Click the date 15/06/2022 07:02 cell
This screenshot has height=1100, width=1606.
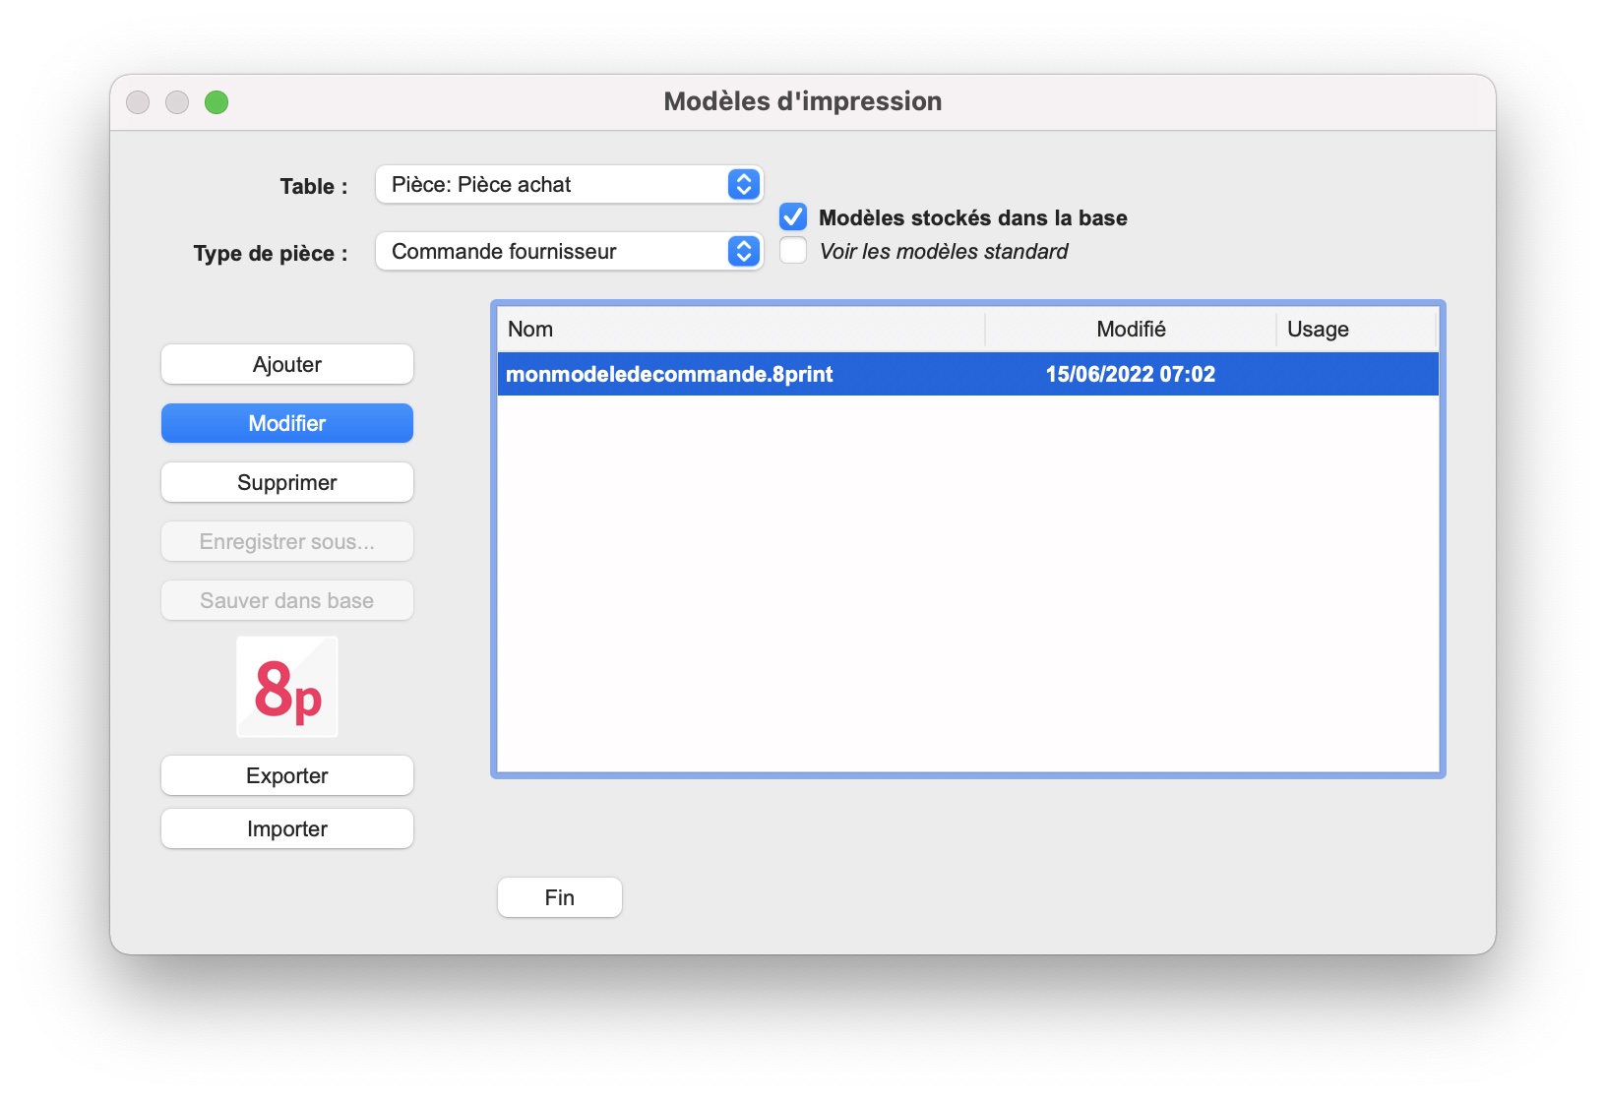tap(1130, 374)
